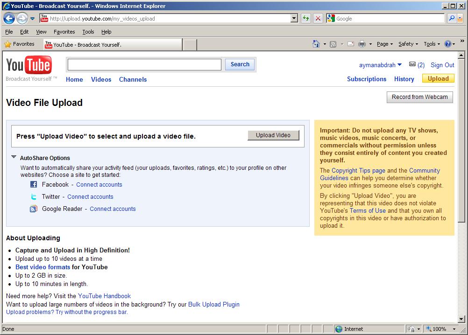Click the magnifier search icon in toolbar
Image resolution: width=468 pixels, height=335 pixels.
pyautogui.click(x=452, y=19)
